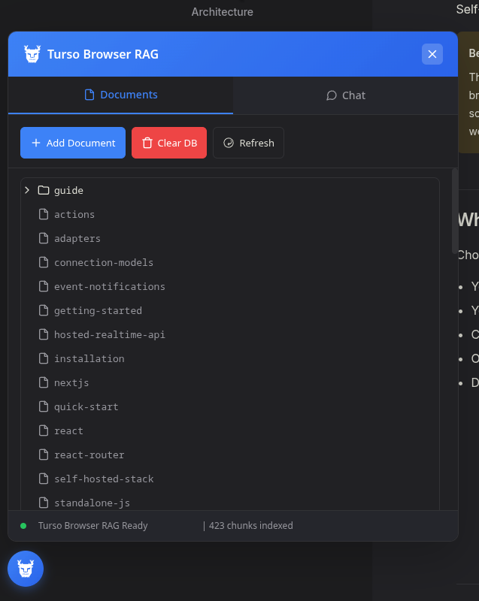
Task: Click the Add Document button
Action: pos(72,143)
